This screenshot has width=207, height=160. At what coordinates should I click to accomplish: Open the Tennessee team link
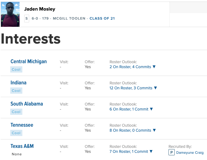pos(22,125)
